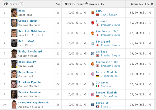Open Hulk's player profile link
This screenshot has width=156, height=110.
click(22, 11)
